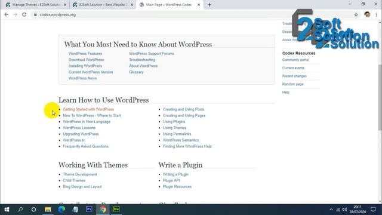Open Using Plugins link
Image resolution: width=382 pixels, height=215 pixels.
[174, 122]
